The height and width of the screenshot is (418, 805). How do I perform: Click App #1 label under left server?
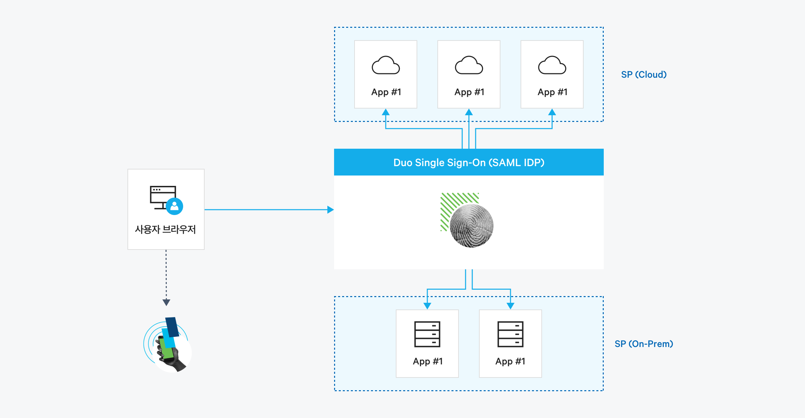pyautogui.click(x=427, y=361)
